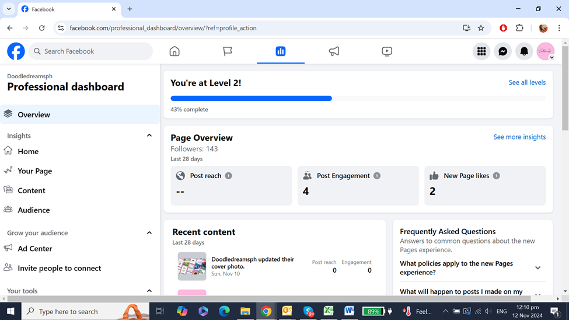Open the cover photo post thumbnail
This screenshot has width=569, height=320.
(x=192, y=266)
